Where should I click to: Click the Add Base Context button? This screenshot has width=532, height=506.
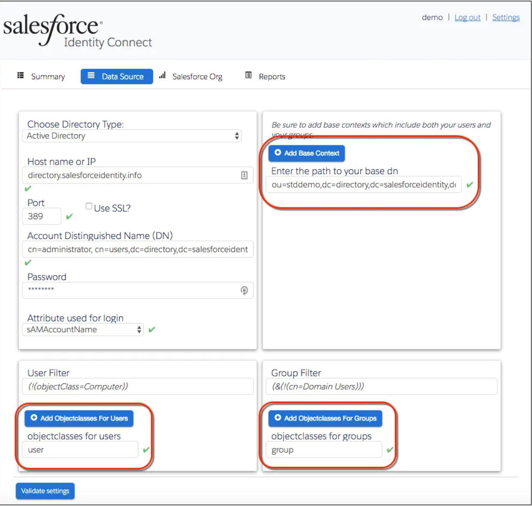click(307, 153)
